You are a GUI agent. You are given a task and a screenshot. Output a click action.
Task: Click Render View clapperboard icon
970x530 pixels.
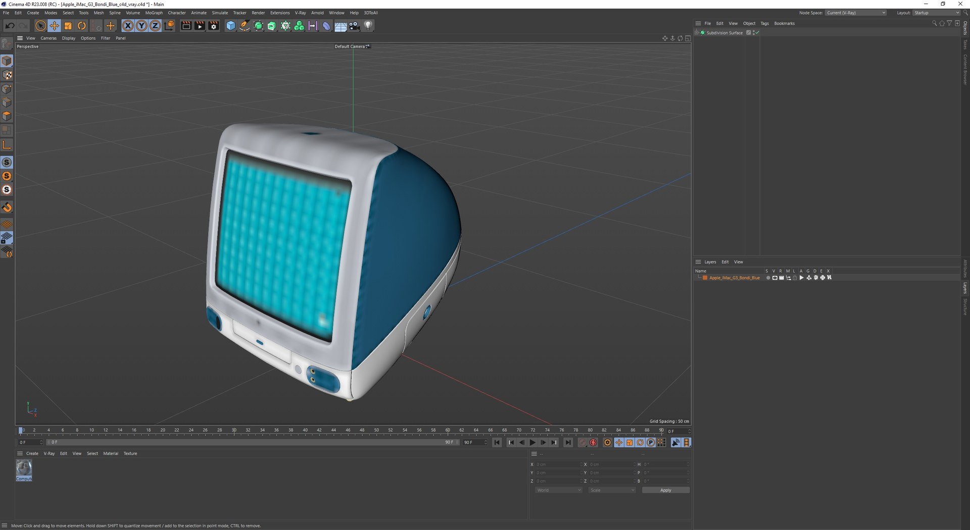(186, 26)
